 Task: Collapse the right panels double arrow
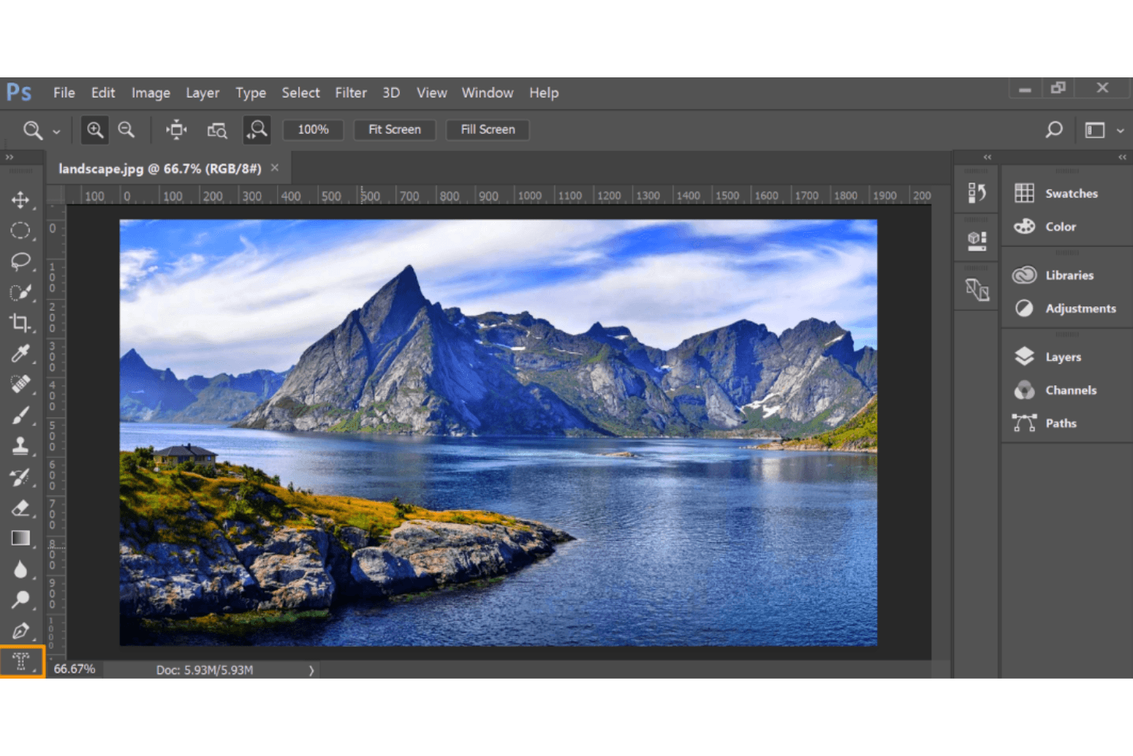[x=1122, y=157]
